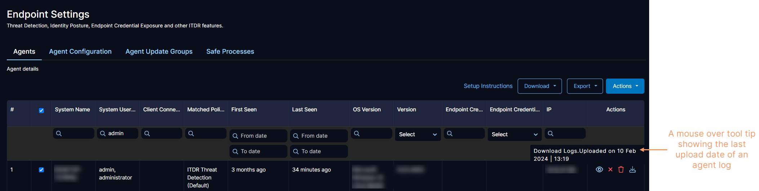The image size is (759, 191).
Task: Click the First Seen From date field
Action: pyautogui.click(x=258, y=136)
